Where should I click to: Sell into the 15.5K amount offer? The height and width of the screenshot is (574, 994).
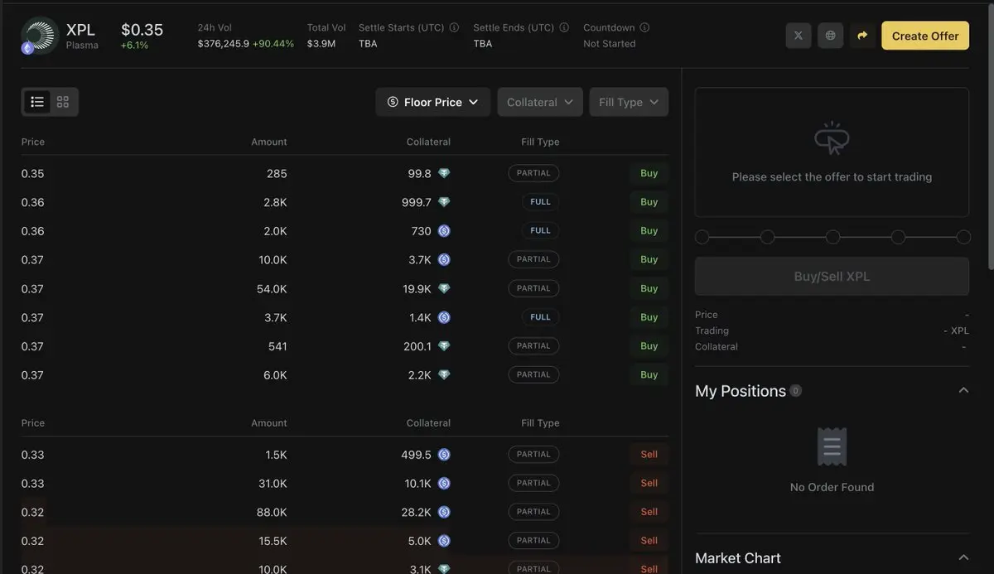649,541
